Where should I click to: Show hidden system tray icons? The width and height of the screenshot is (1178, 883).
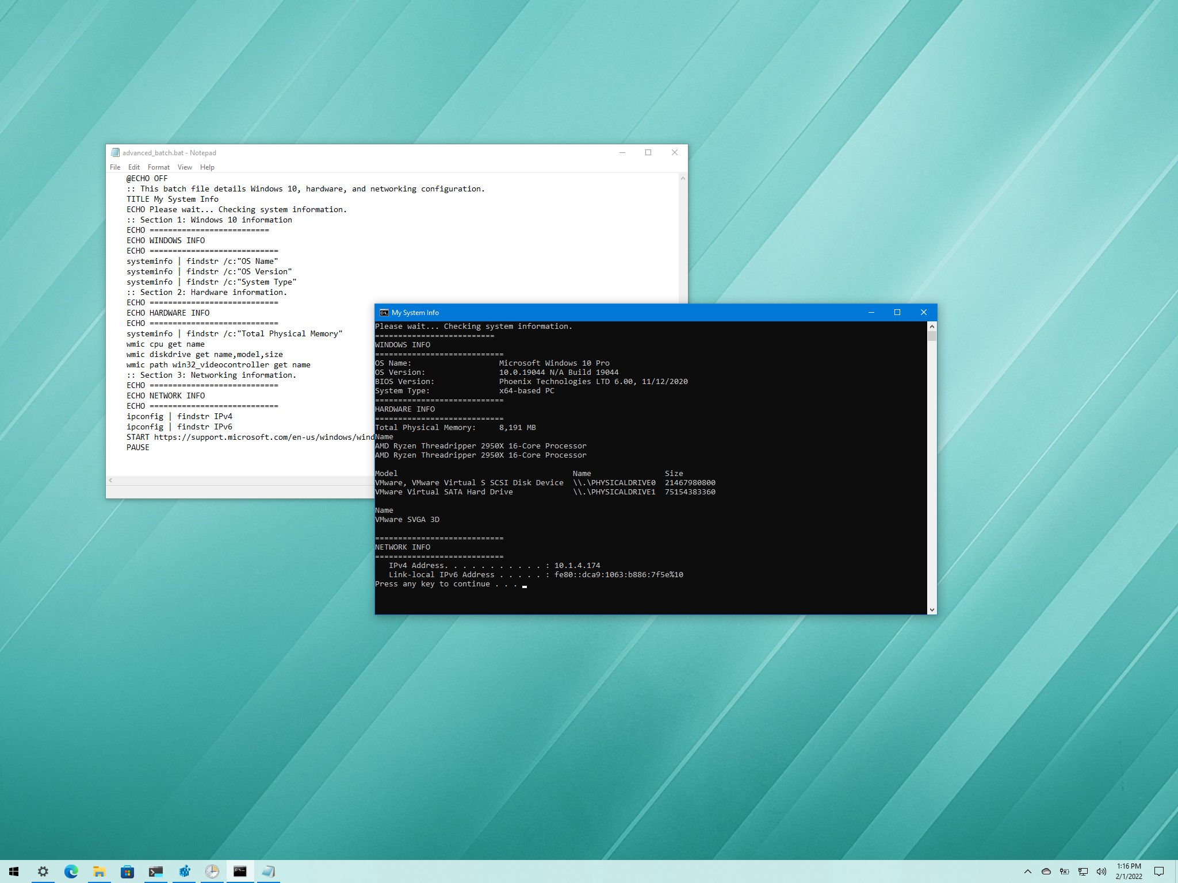pyautogui.click(x=1028, y=872)
